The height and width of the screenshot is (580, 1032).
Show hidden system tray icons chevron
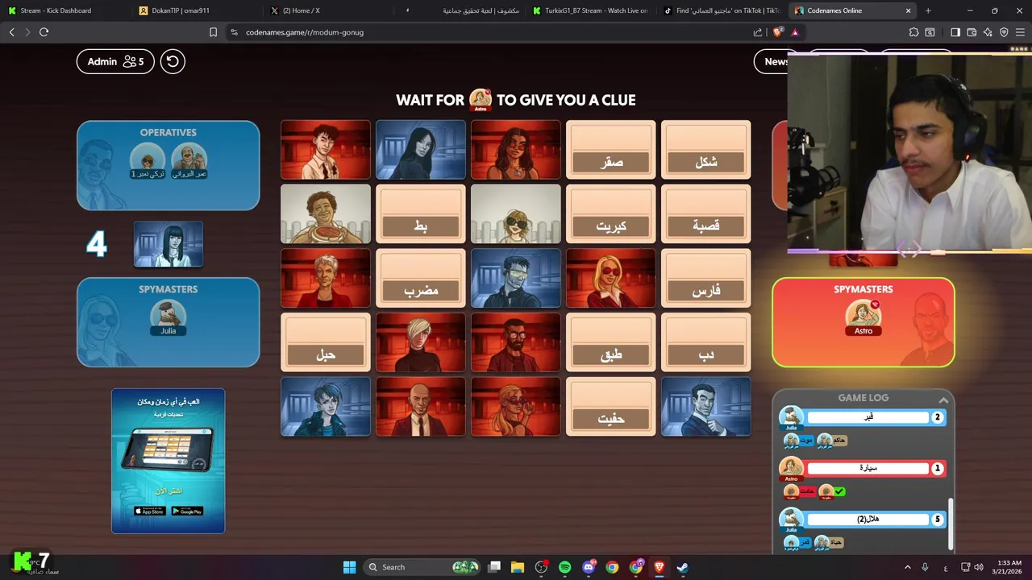coord(907,567)
